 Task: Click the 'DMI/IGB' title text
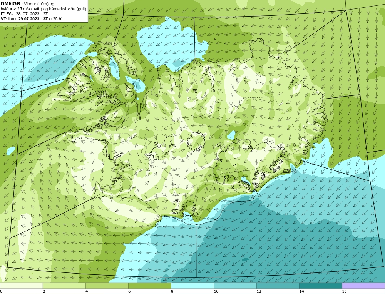tap(10, 4)
